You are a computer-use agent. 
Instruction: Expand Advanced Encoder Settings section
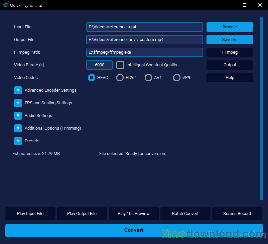[x=18, y=90]
